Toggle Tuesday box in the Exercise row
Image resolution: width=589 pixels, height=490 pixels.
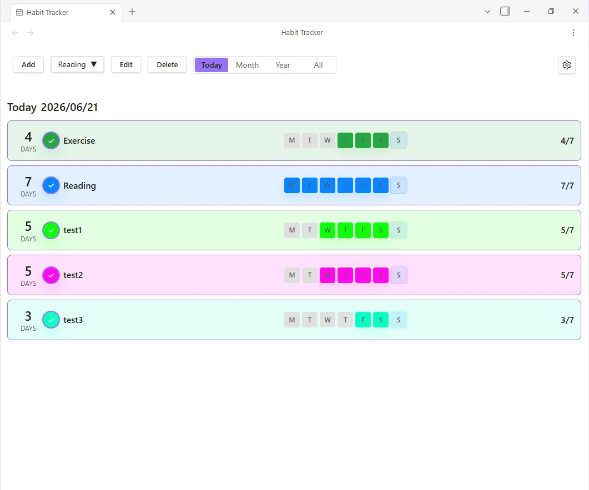310,140
